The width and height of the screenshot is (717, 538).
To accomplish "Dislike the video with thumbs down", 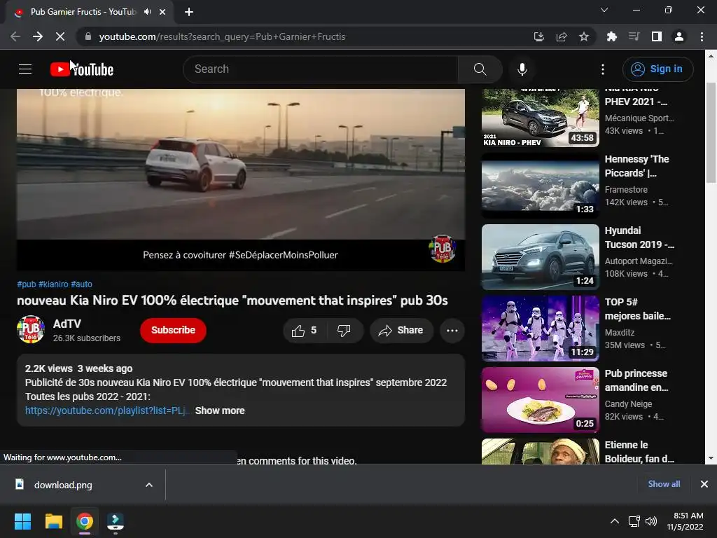I will click(344, 331).
